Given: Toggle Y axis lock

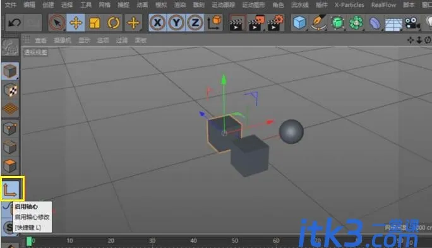Looking at the screenshot, I should 176,23.
